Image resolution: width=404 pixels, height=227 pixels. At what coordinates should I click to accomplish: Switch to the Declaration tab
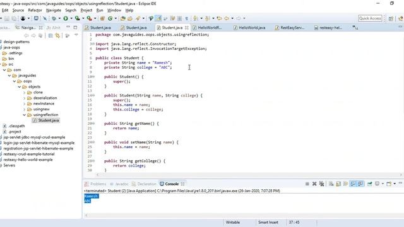pos(144,183)
